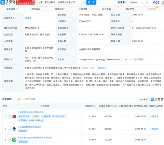Open 鄂尔多斯市新能源开发利用有限公司 shareholder link
Screen dimensions: 164x145
pyautogui.click(x=35, y=137)
